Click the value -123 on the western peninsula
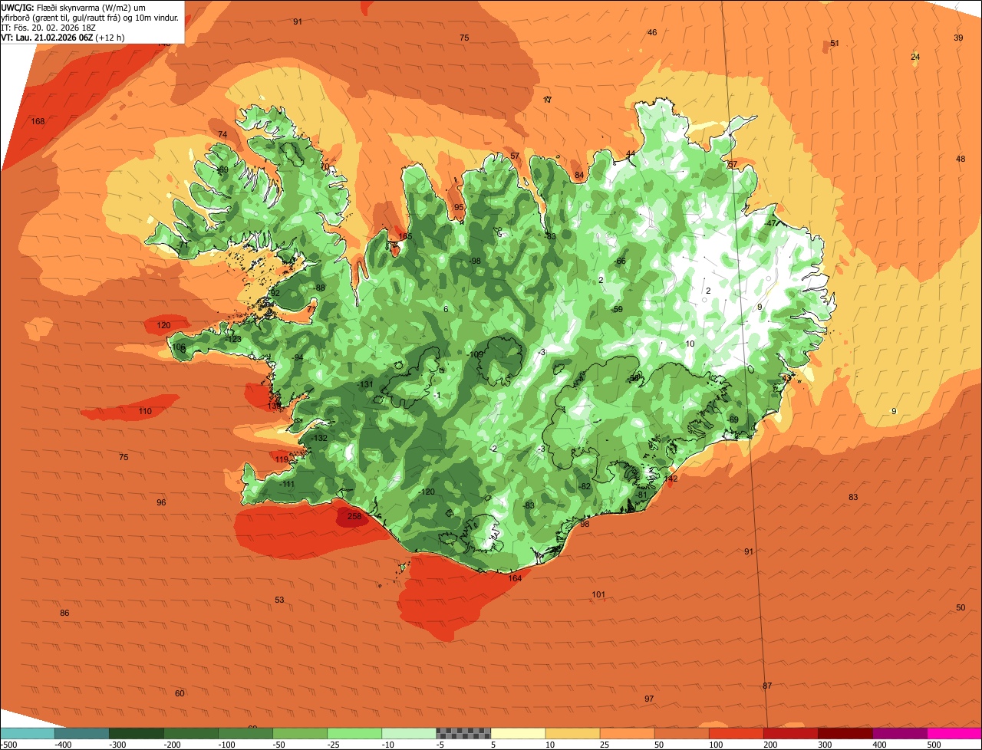Viewport: 982px width, 750px height. pos(233,339)
